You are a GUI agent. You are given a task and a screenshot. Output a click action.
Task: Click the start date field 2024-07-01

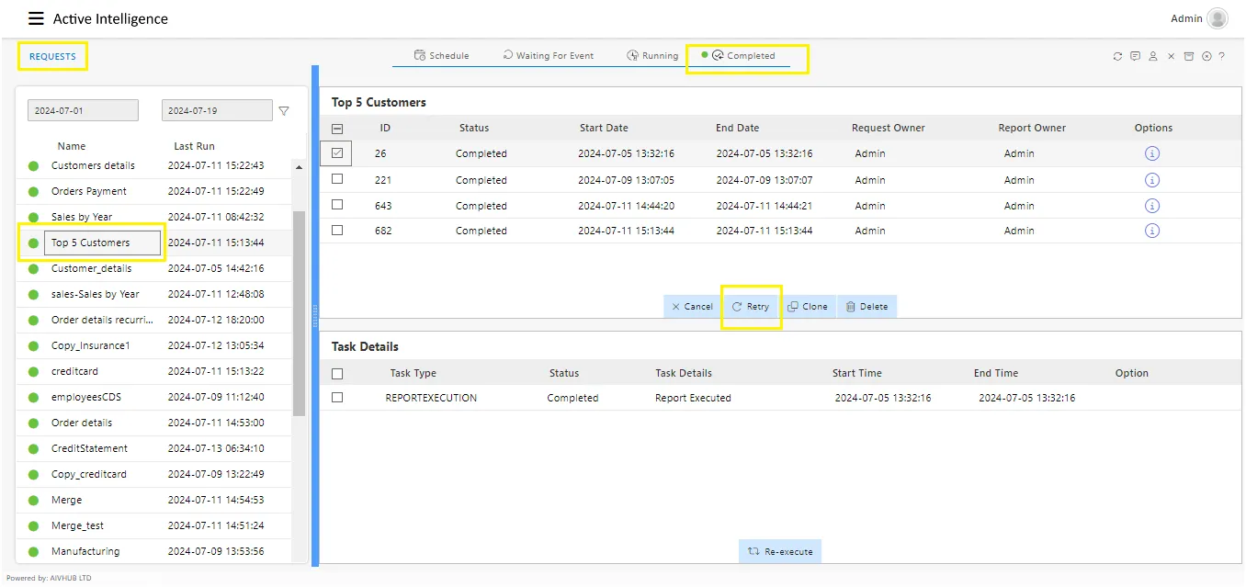click(83, 110)
